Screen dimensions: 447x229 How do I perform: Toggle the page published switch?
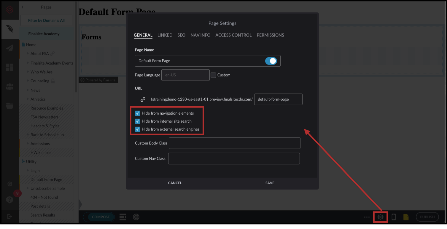coord(271,61)
